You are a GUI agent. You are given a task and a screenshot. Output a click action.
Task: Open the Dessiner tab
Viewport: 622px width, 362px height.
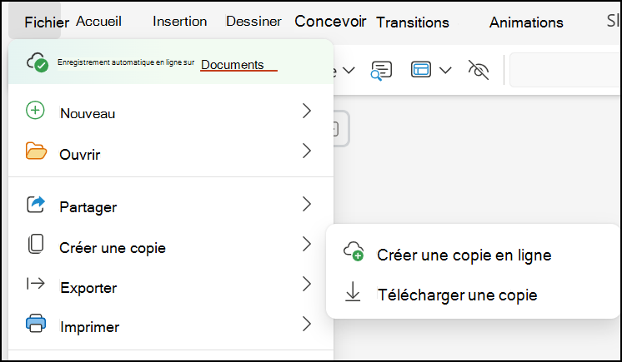(253, 21)
